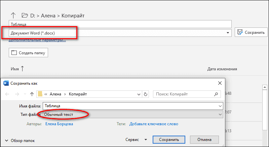Click author name Елена Борцова
This screenshot has height=147, width=269.
[59, 124]
